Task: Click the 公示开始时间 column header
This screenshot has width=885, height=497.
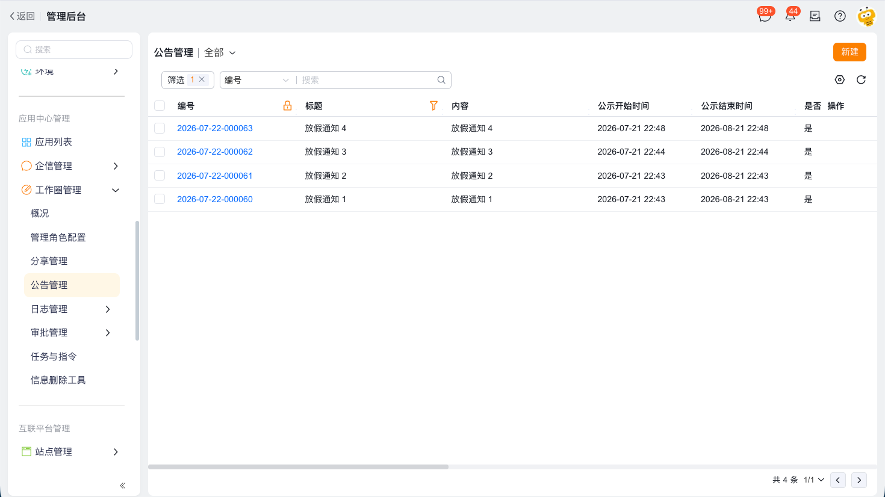Action: point(624,106)
